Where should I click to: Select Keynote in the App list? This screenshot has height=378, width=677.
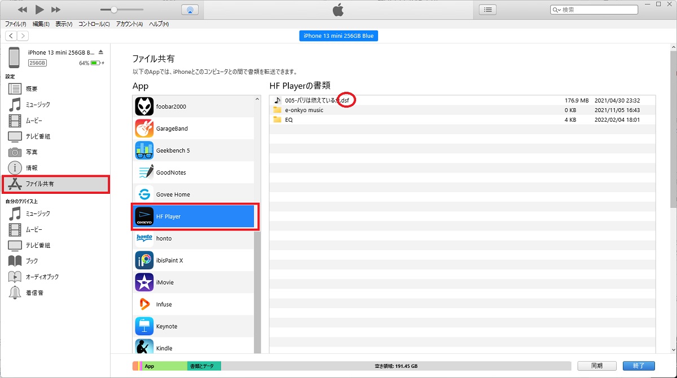193,326
